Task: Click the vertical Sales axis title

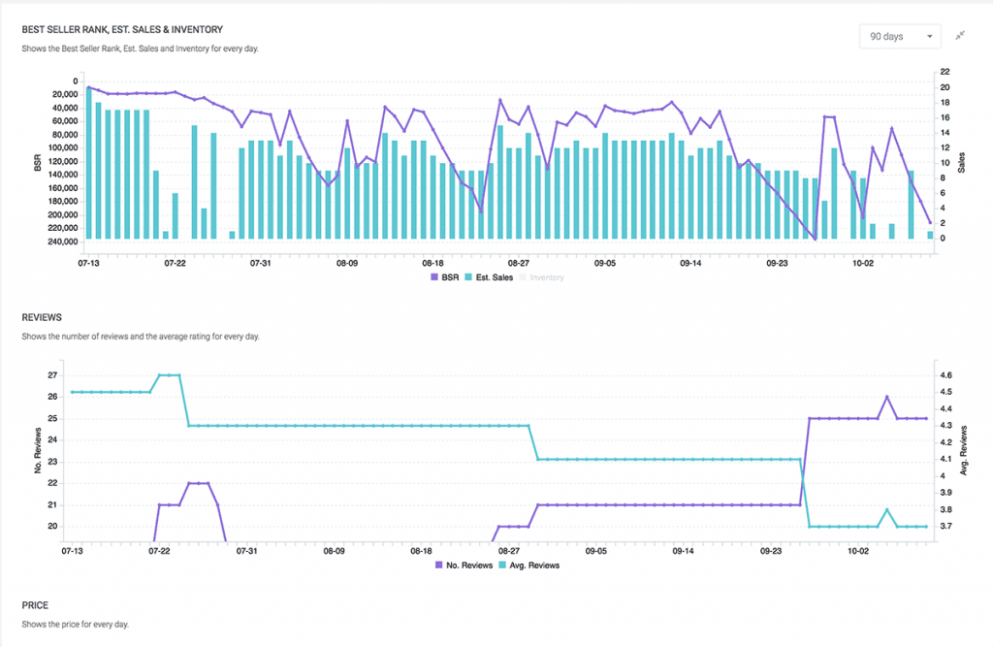Action: point(963,161)
